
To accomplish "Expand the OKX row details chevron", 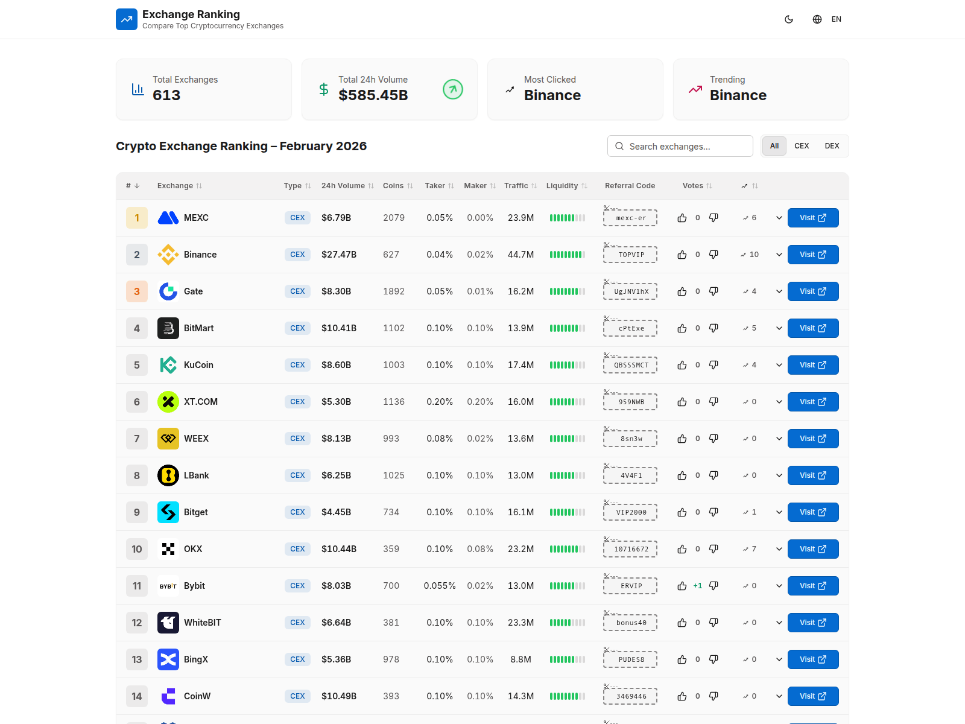I will [x=779, y=549].
